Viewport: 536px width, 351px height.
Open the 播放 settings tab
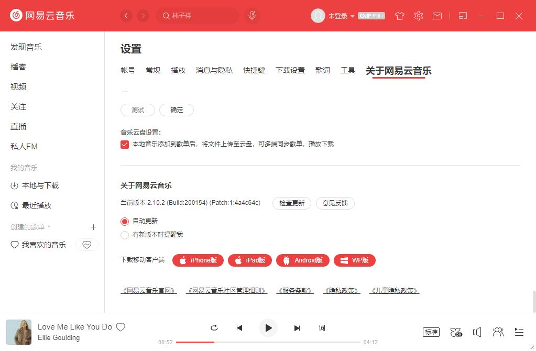(178, 70)
